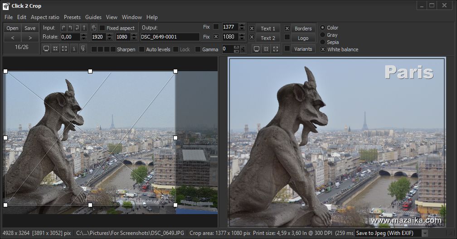Uncheck the Borders checkbox
This screenshot has height=239, width=457.
[x=287, y=28]
